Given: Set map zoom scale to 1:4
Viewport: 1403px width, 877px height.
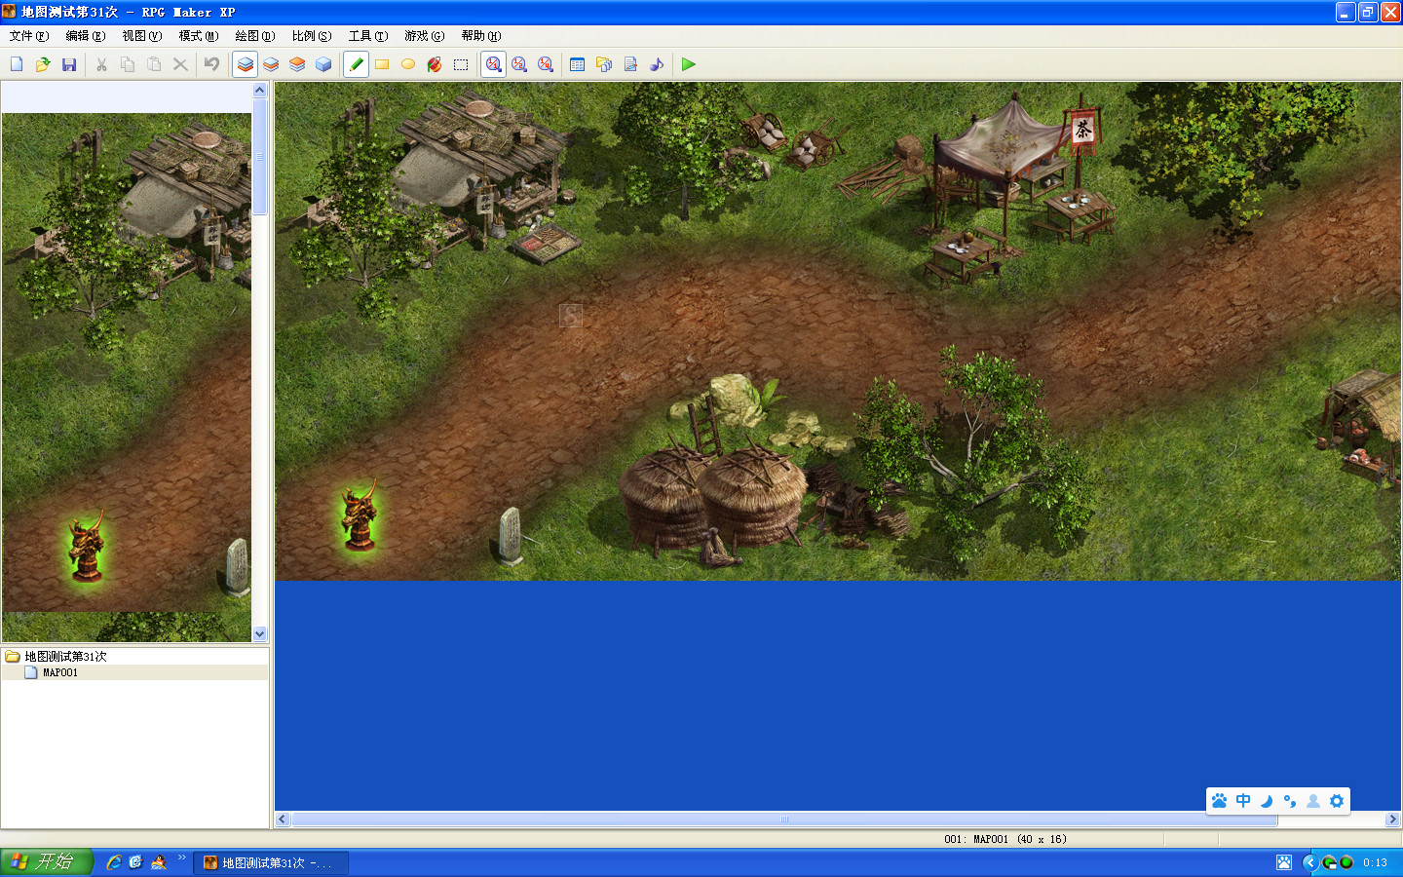Looking at the screenshot, I should tap(546, 64).
